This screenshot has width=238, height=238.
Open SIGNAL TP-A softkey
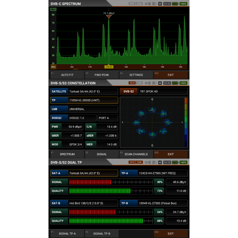coord(67,234)
